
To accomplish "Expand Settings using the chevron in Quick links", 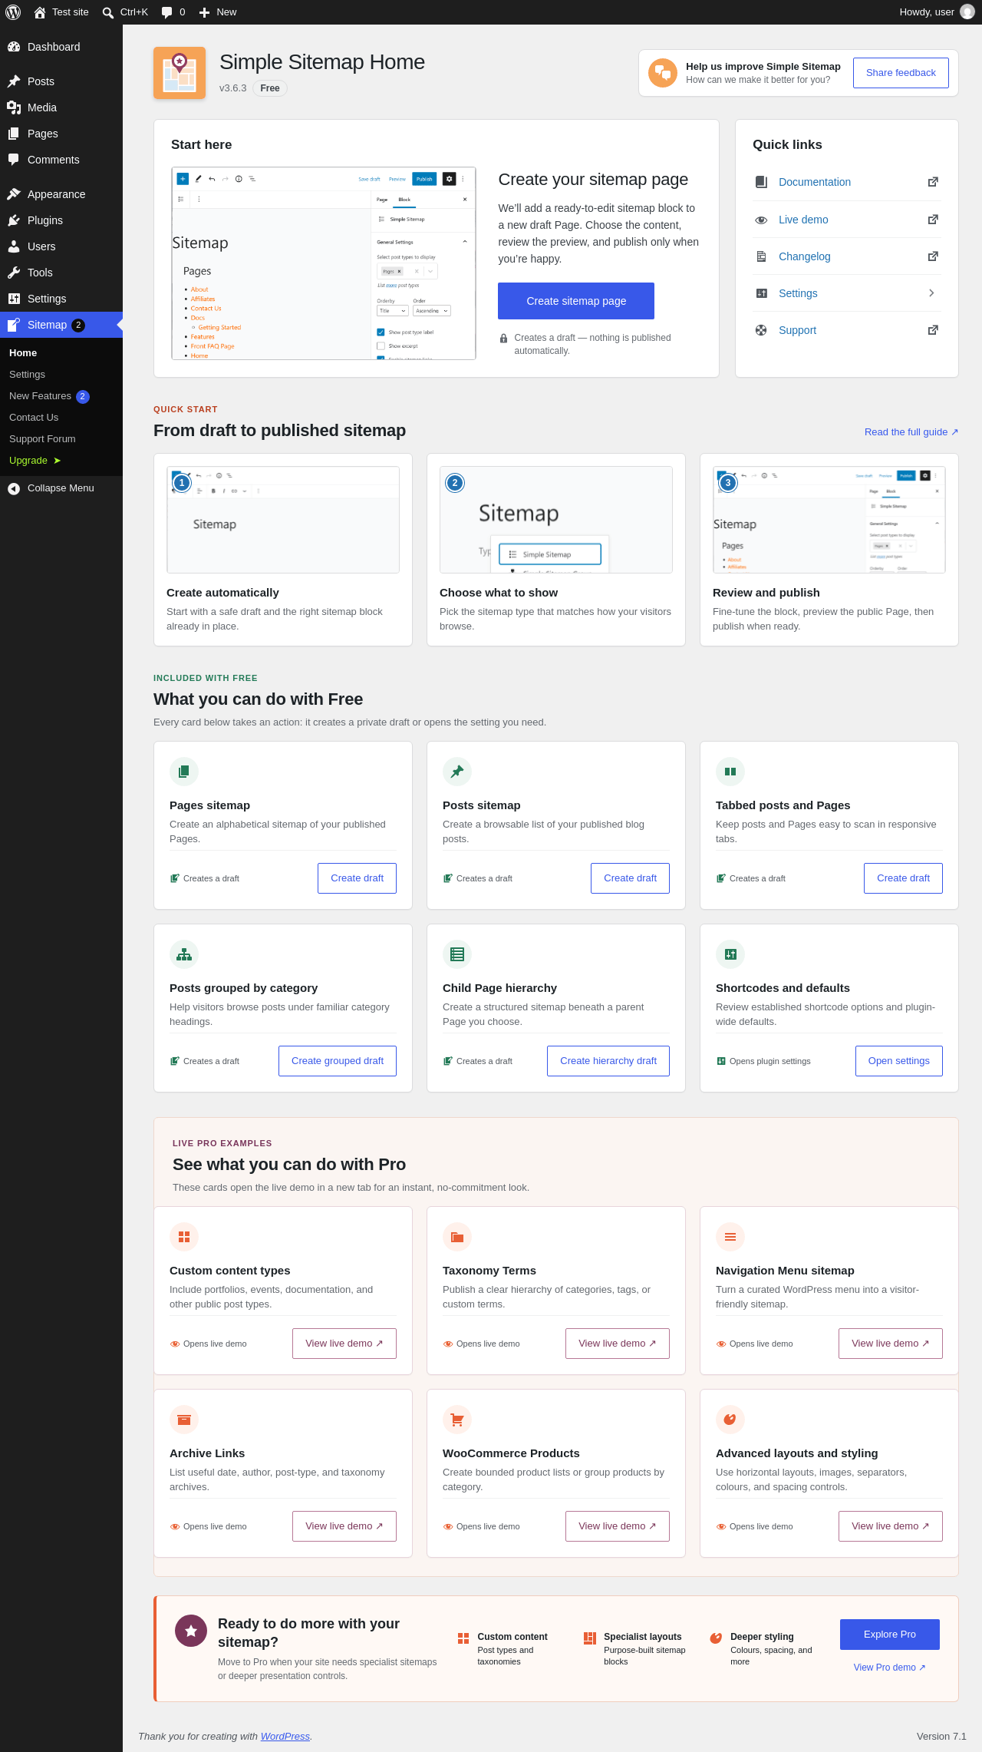I will pos(932,293).
